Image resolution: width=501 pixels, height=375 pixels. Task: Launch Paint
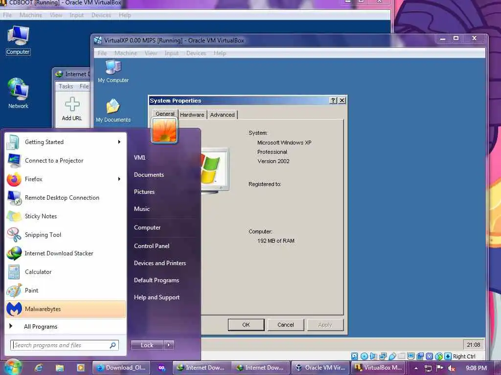pyautogui.click(x=66, y=290)
